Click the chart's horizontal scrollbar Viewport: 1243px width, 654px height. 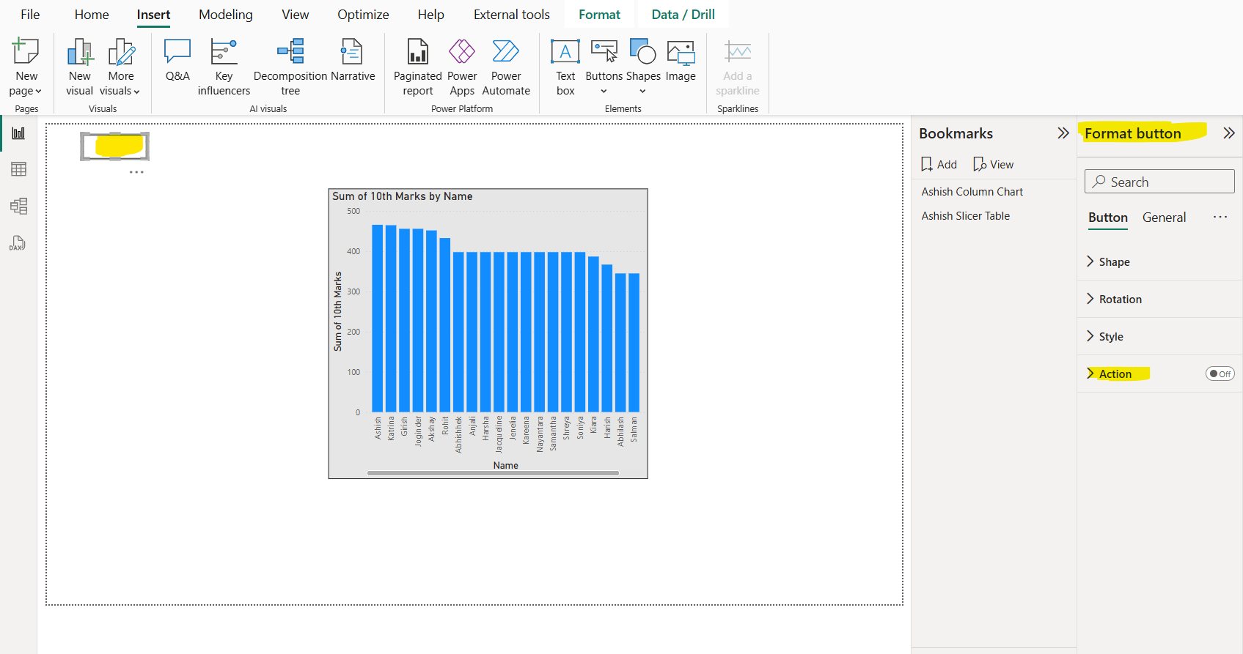(x=493, y=473)
